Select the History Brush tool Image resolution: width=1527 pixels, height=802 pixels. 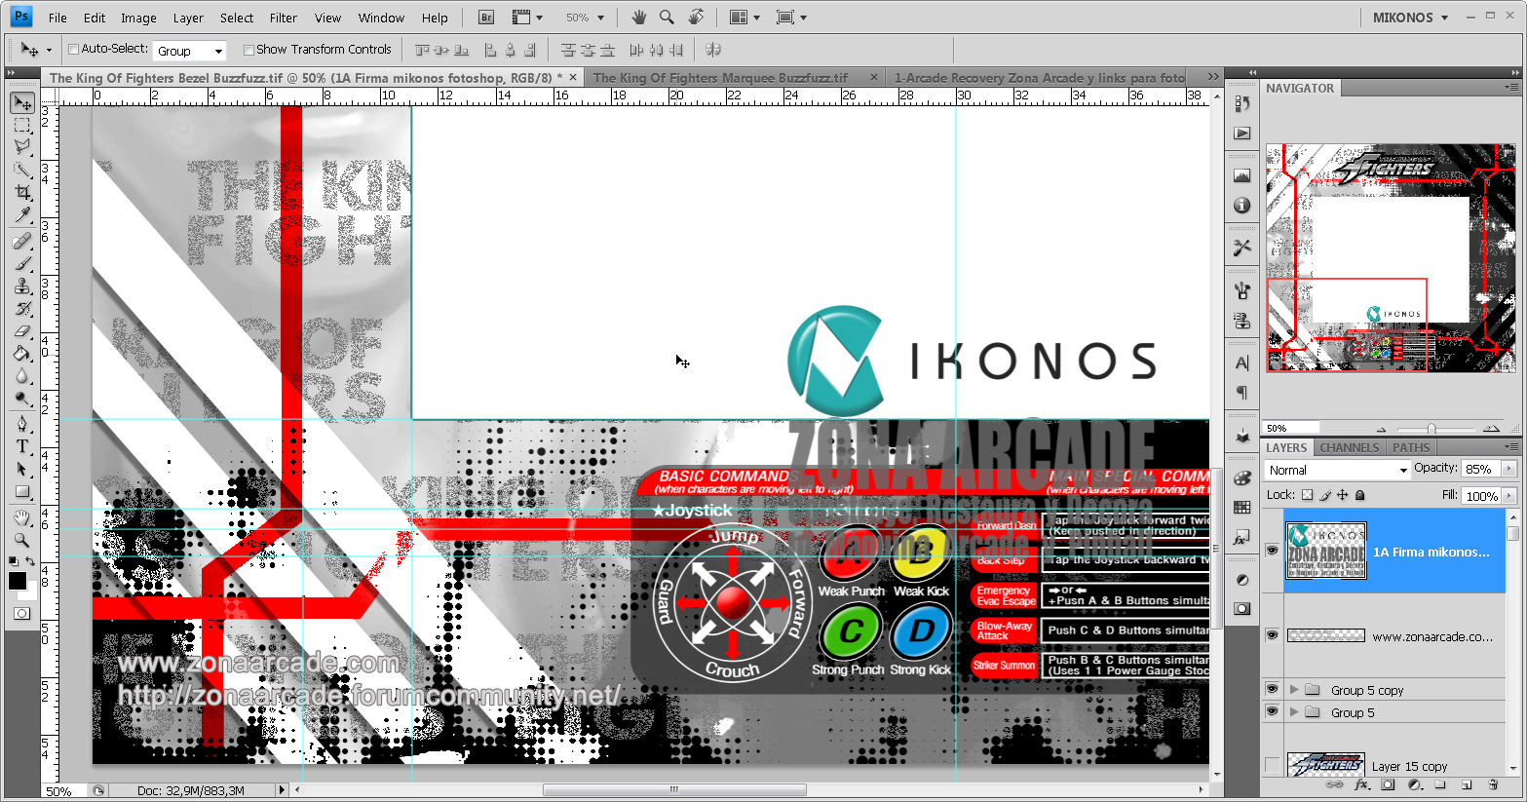coord(22,309)
